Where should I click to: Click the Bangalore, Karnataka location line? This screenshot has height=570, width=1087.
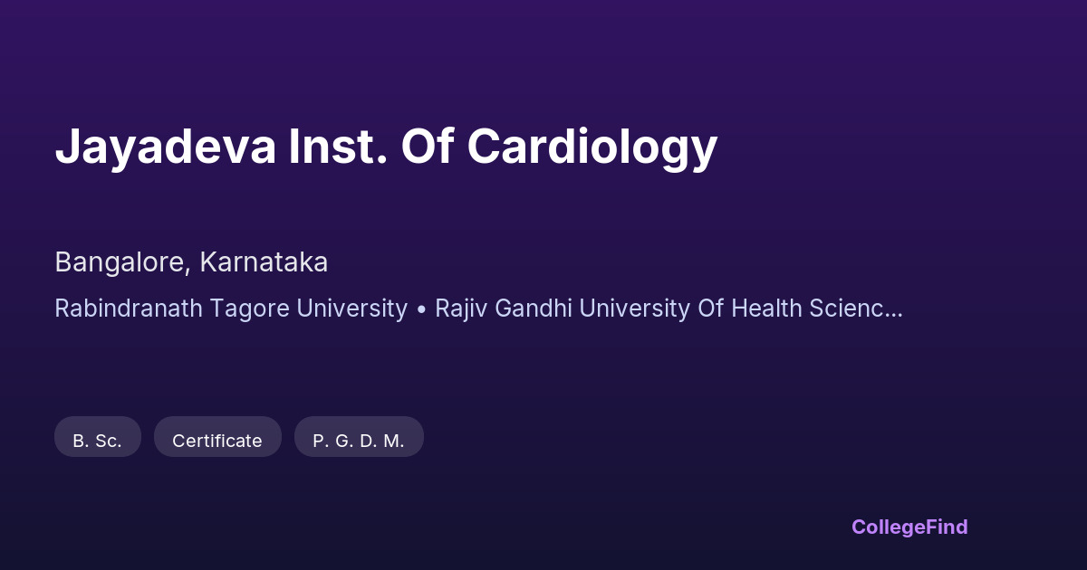191,262
